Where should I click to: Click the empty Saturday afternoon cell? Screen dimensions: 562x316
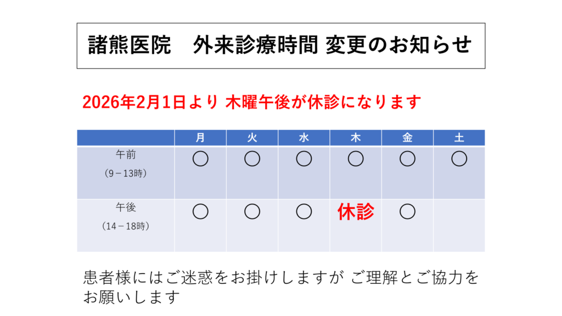click(x=459, y=225)
